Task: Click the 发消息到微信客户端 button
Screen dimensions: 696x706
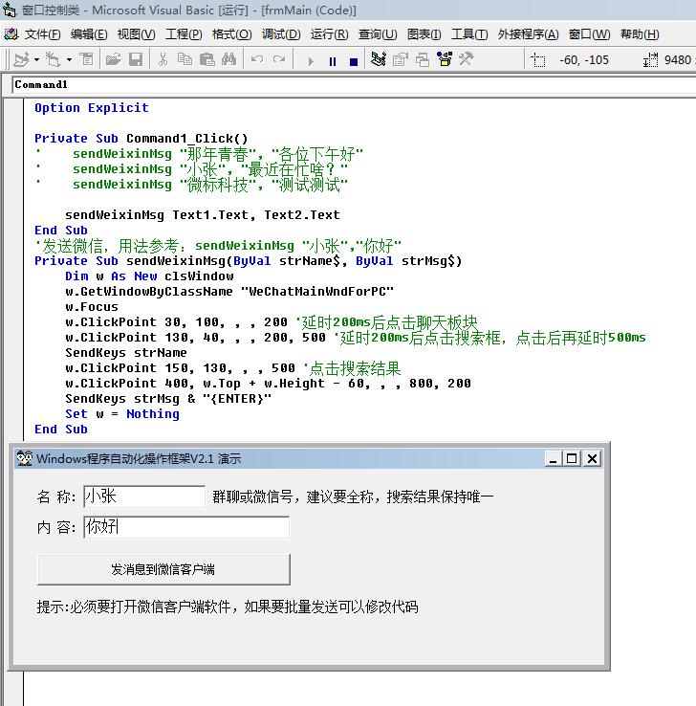Action: click(x=163, y=569)
